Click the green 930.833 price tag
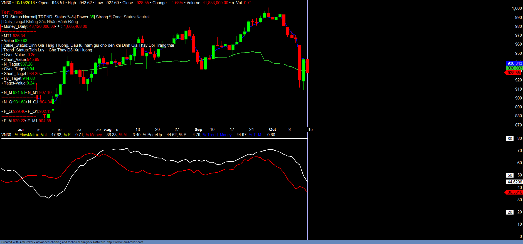 click(x=514, y=68)
